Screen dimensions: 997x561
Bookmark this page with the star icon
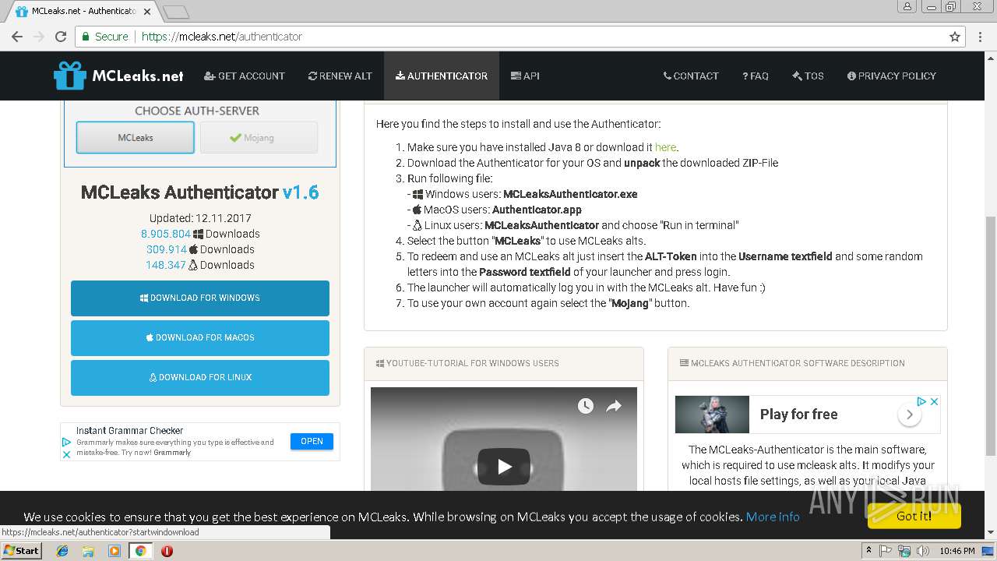point(955,37)
